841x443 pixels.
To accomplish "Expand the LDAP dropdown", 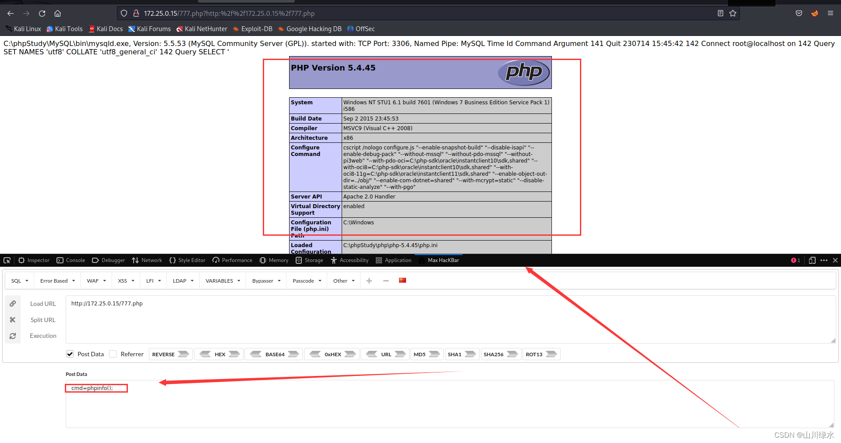I will click(x=183, y=281).
